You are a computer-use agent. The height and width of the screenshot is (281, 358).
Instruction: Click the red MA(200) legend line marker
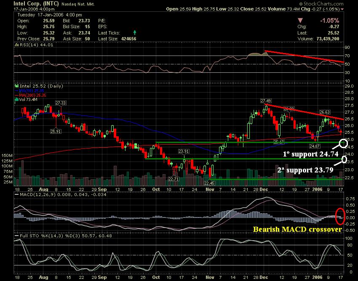pos(16,95)
